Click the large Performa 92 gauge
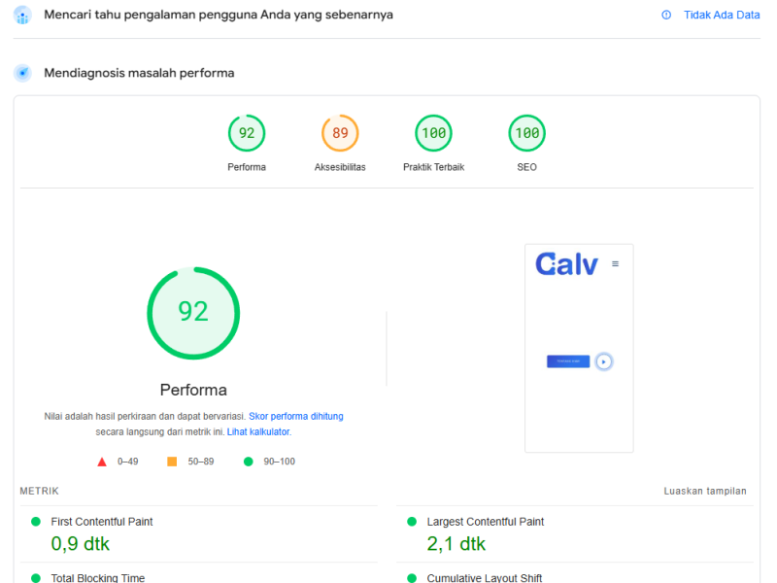777x583 pixels. (193, 312)
